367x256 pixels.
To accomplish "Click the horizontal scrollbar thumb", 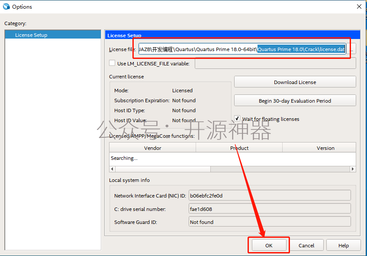I will [x=163, y=169].
